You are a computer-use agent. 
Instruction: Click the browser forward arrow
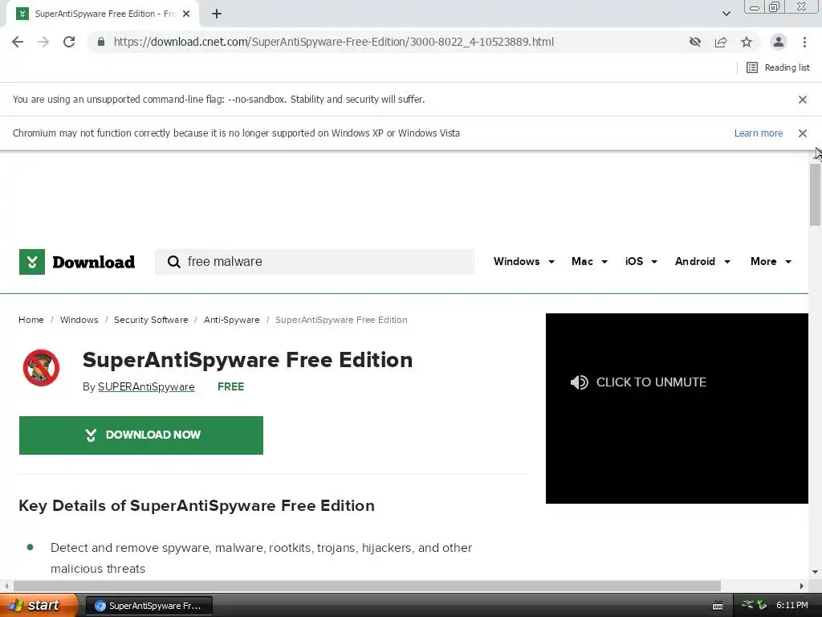(43, 42)
